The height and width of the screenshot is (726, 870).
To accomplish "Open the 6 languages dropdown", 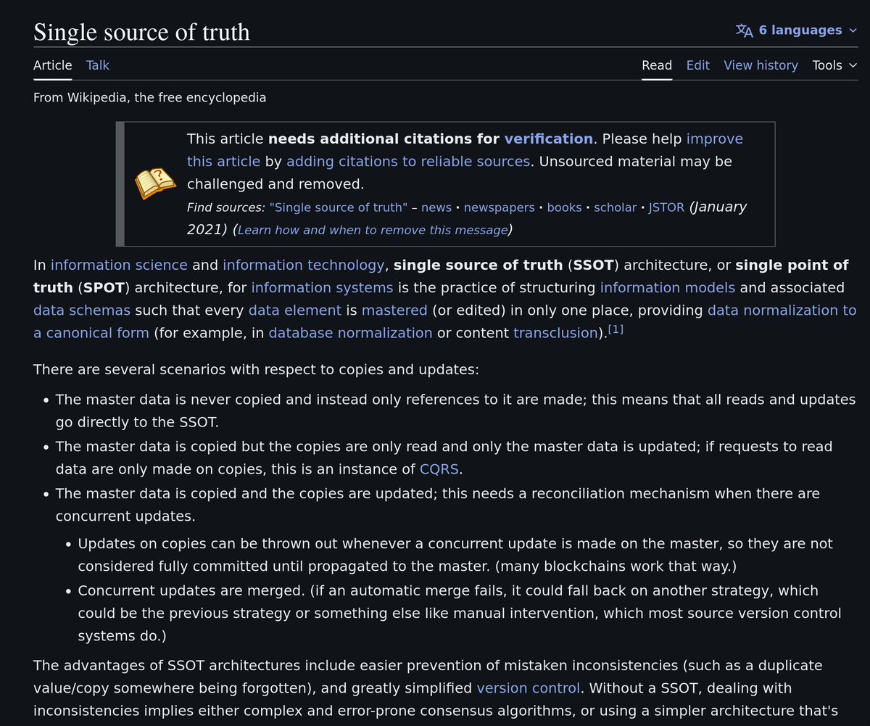I will (796, 30).
